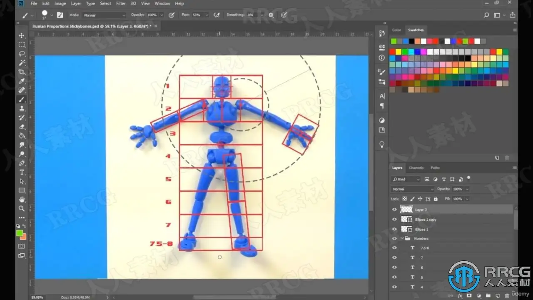Switch to the Color panel tab

397,30
